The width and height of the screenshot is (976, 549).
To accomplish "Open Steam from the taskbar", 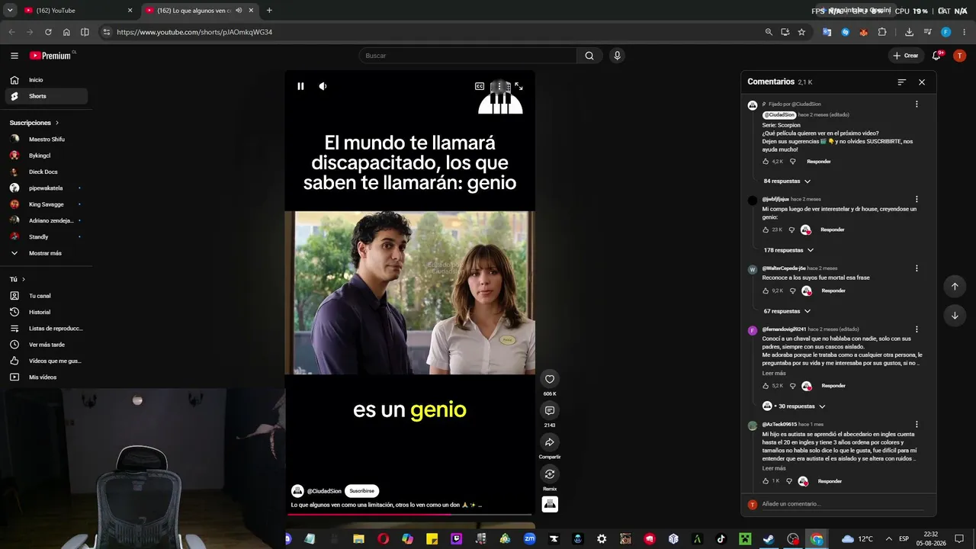I will click(x=769, y=538).
